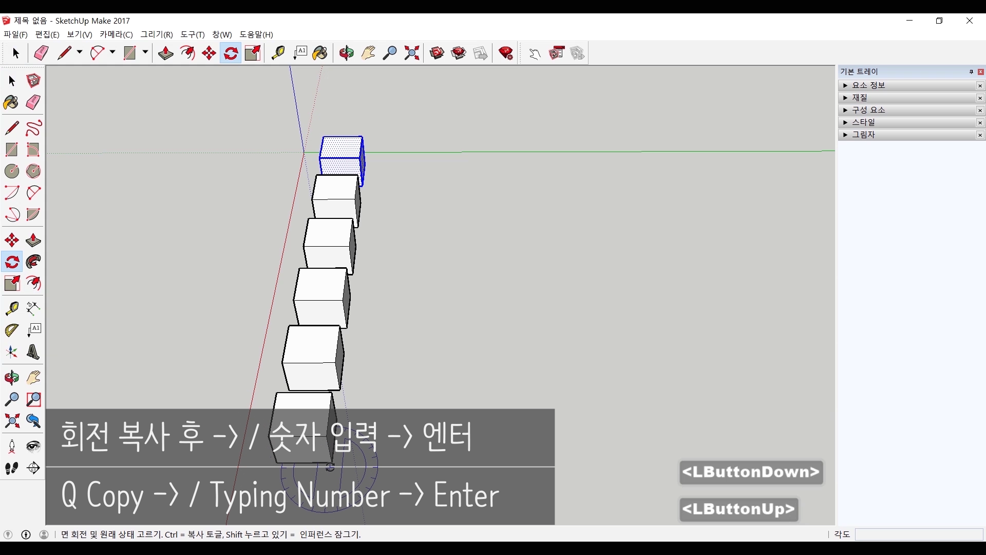Click the Orbit tool in left toolbar
Image resolution: width=986 pixels, height=555 pixels.
11,378
